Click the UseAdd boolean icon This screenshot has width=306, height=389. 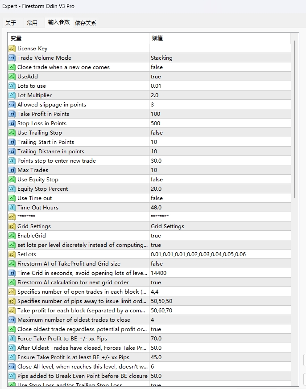tap(12, 76)
